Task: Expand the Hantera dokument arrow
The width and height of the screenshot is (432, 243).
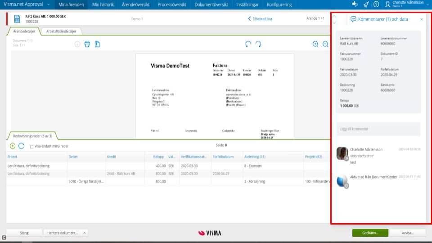Action: click(x=84, y=233)
